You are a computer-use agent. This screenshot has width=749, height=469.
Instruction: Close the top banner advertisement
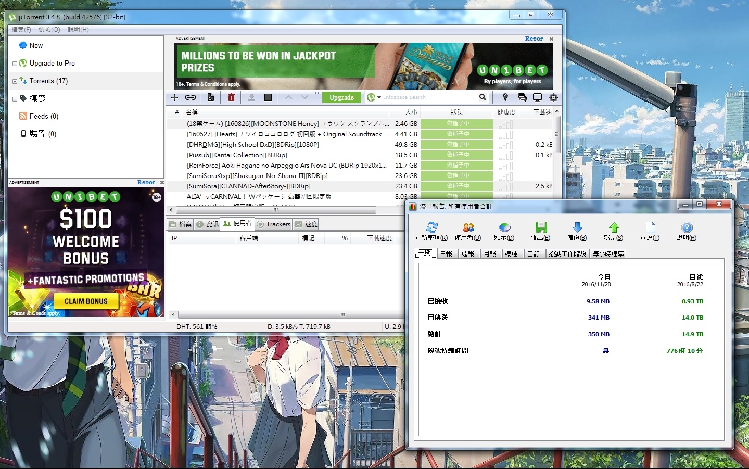pyautogui.click(x=551, y=39)
